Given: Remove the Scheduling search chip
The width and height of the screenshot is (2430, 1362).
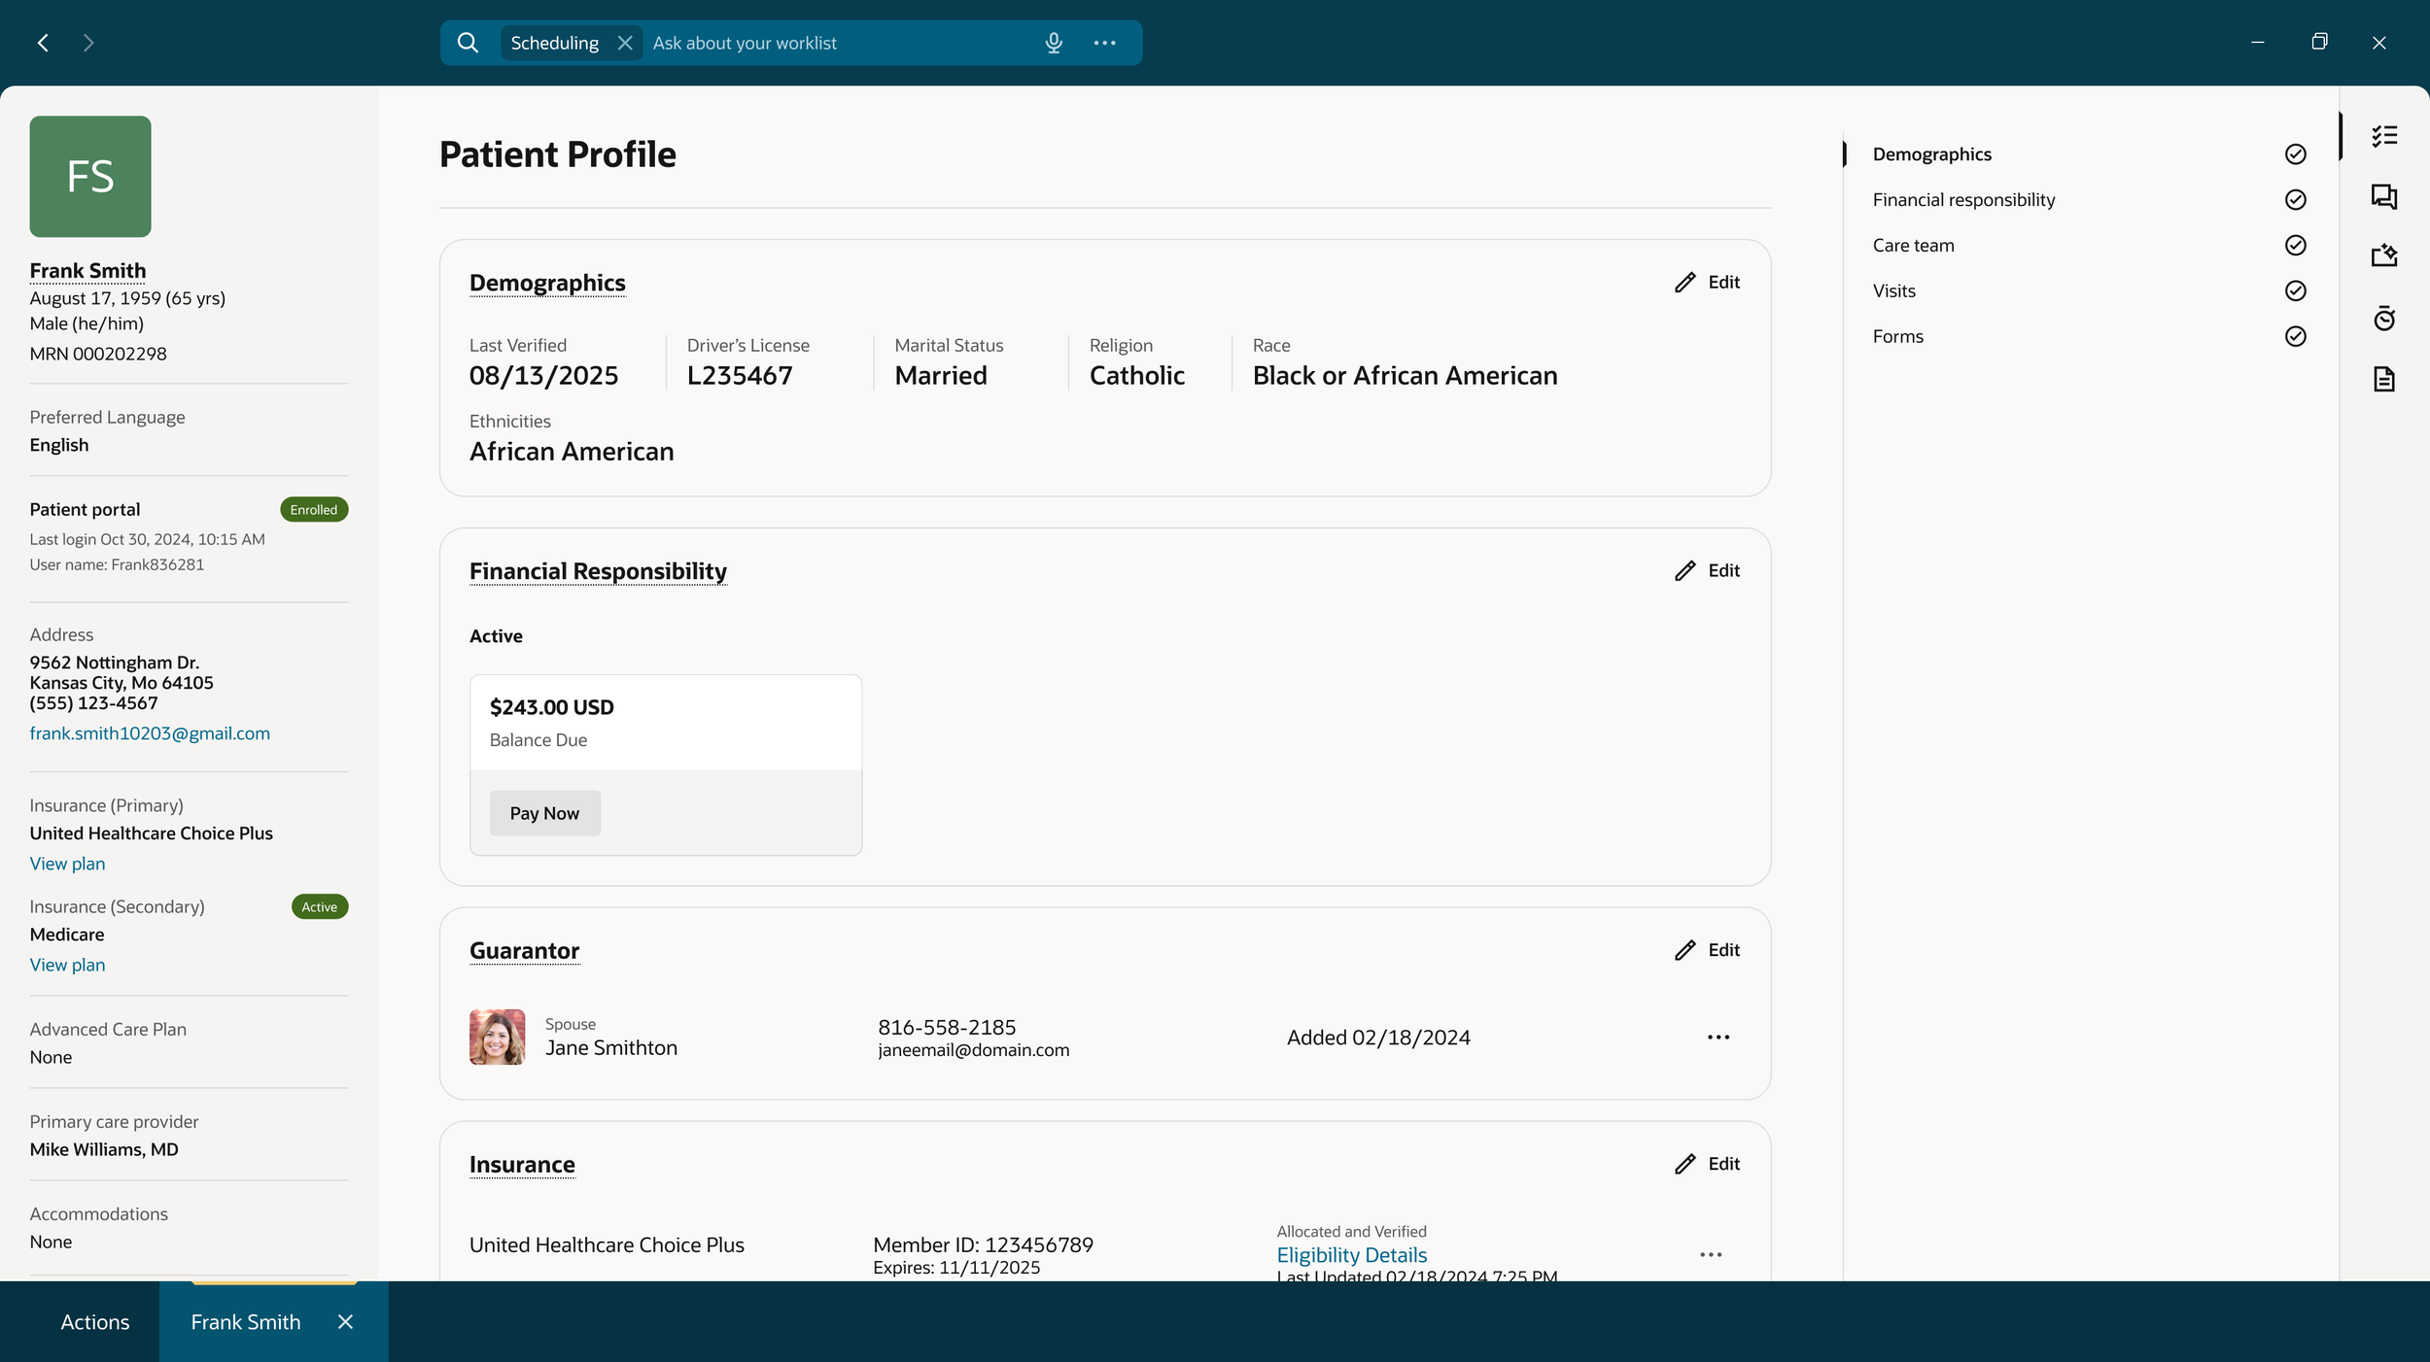Looking at the screenshot, I should click(625, 43).
